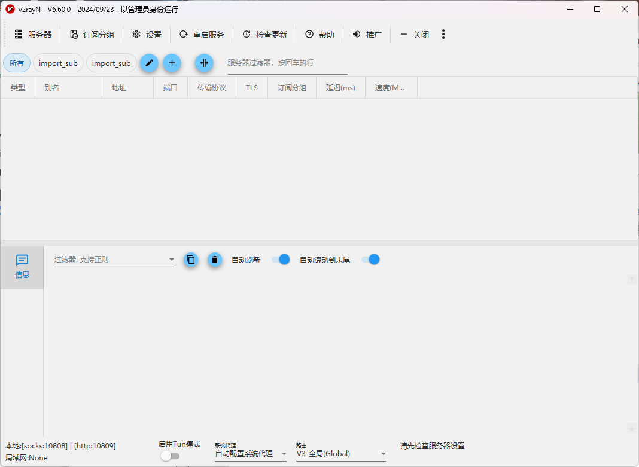This screenshot has width=639, height=467.
Task: Toggle the 自动滚动到末尾 switch
Action: pos(370,260)
